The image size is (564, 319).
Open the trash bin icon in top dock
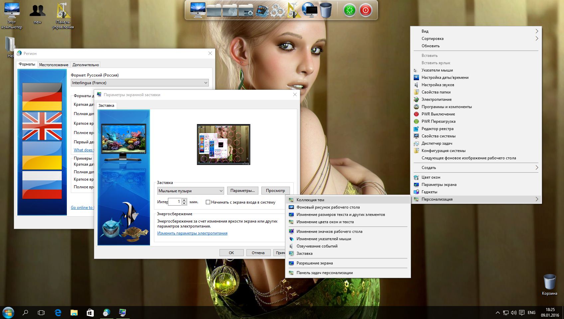pyautogui.click(x=326, y=10)
